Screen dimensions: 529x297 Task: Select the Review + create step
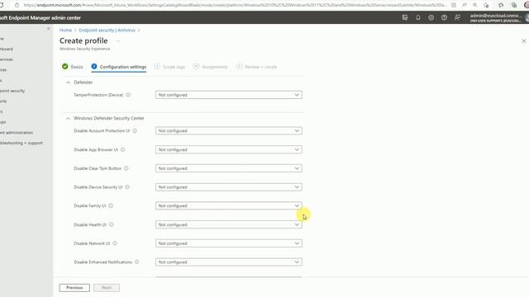(x=256, y=67)
